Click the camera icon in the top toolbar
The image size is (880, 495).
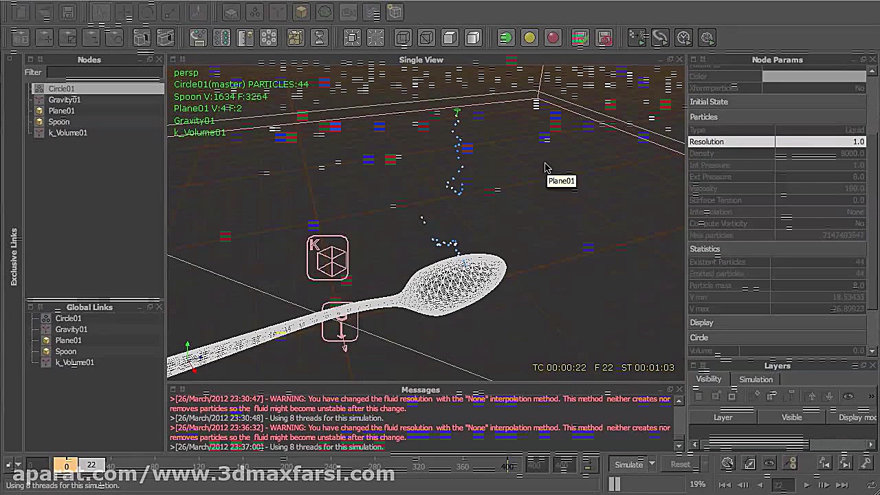tap(349, 12)
